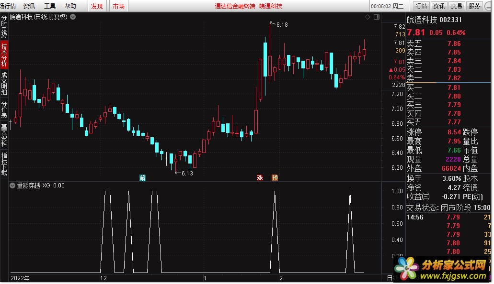Click the 12 month marker on the time axis
This screenshot has height=284, width=494.
103,278
